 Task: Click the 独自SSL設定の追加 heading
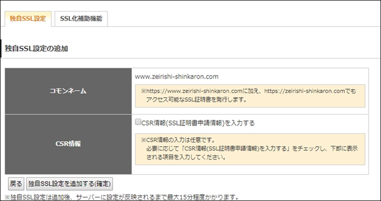(36, 48)
